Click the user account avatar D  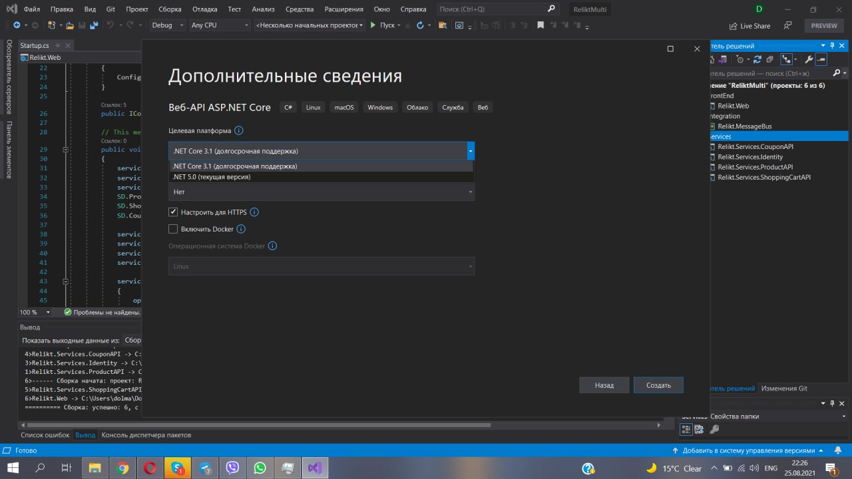click(x=759, y=9)
